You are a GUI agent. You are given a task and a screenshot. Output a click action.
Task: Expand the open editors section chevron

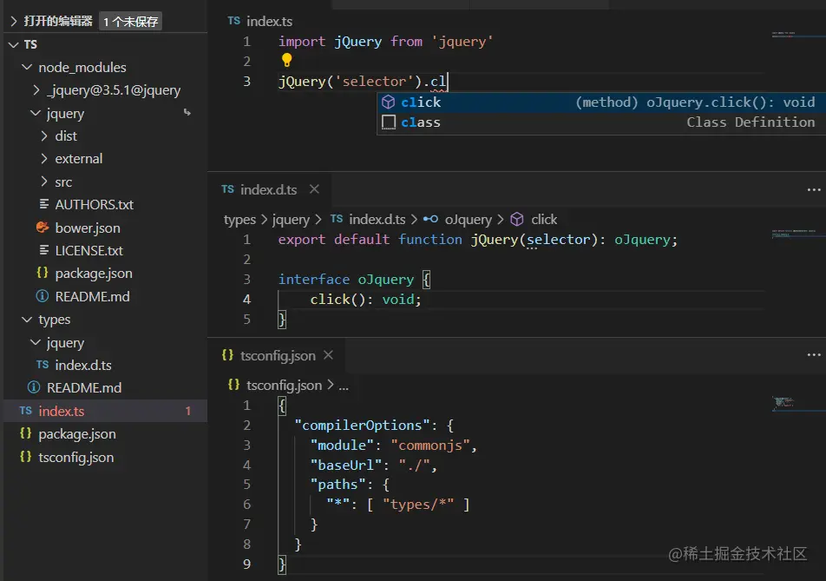click(13, 22)
